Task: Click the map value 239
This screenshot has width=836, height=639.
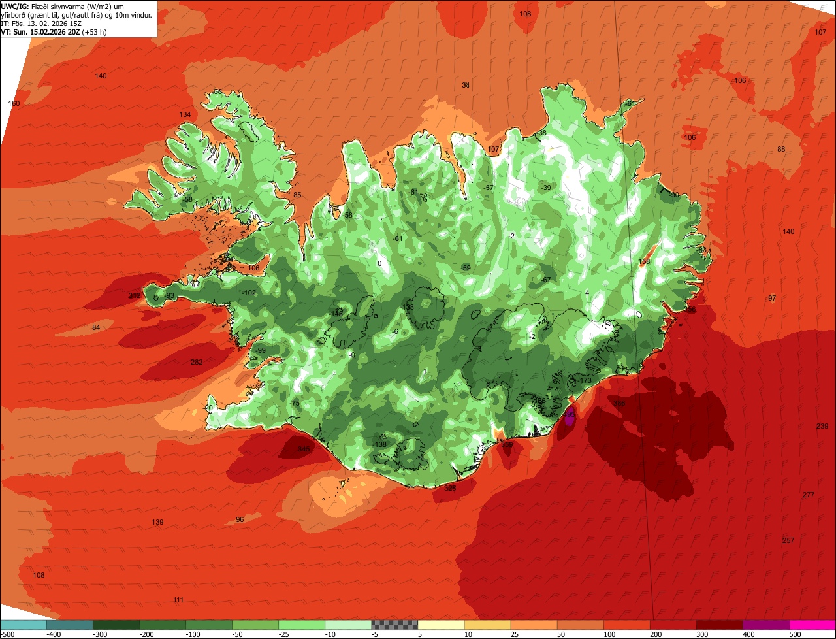Action: [822, 427]
